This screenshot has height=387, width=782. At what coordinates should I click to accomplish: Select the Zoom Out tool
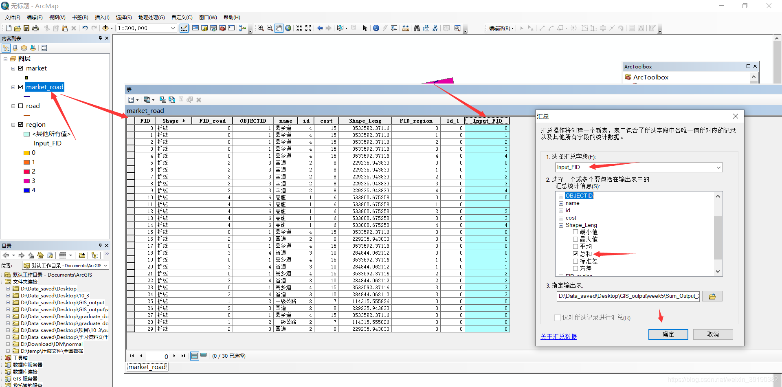click(270, 28)
